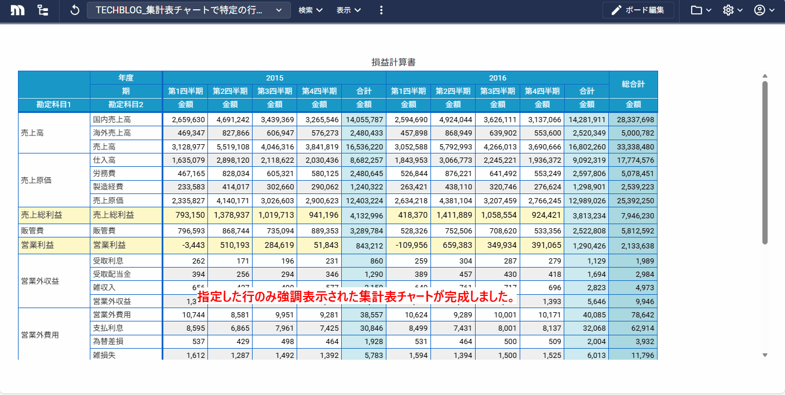Image resolution: width=785 pixels, height=395 pixels.
Task: Click the MotionBoard logo icon
Action: (17, 10)
